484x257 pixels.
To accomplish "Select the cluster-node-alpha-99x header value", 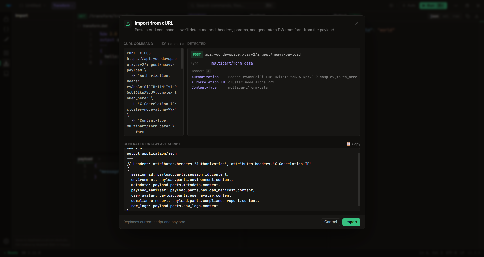I will pyautogui.click(x=251, y=82).
